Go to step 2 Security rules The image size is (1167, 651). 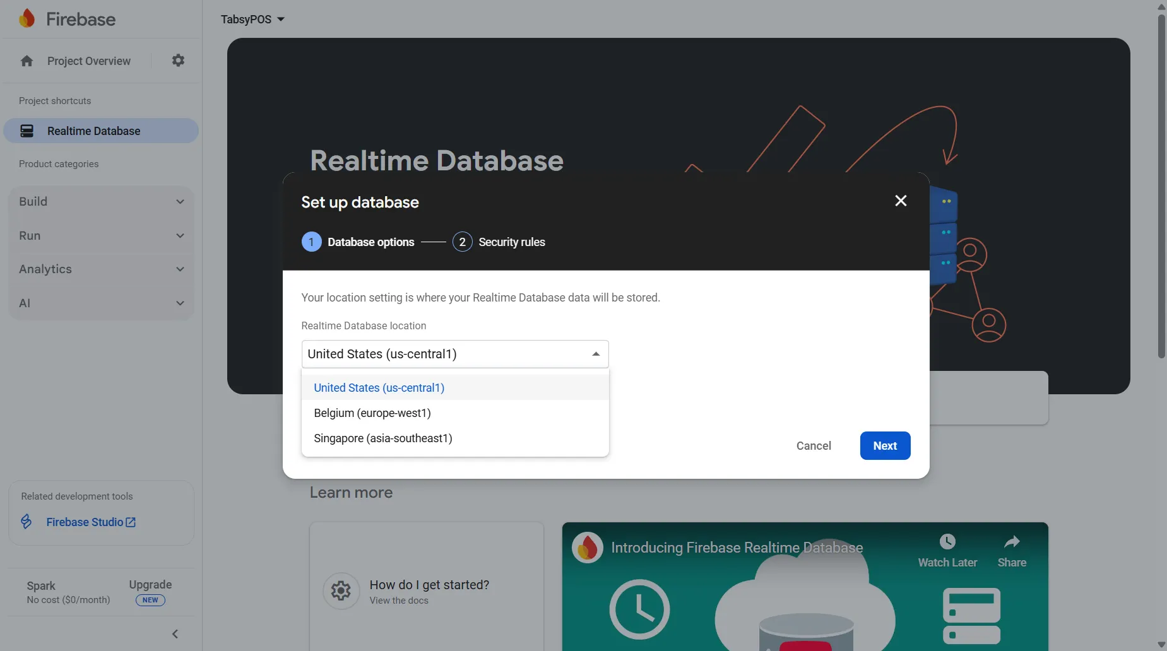tap(499, 242)
